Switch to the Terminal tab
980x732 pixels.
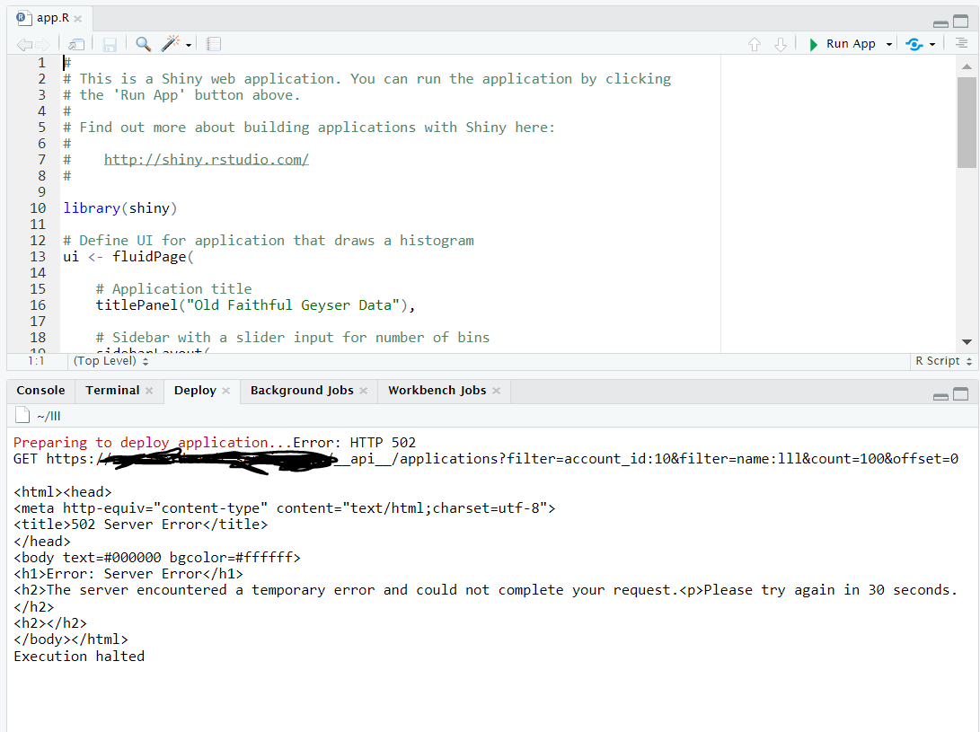pyautogui.click(x=111, y=390)
